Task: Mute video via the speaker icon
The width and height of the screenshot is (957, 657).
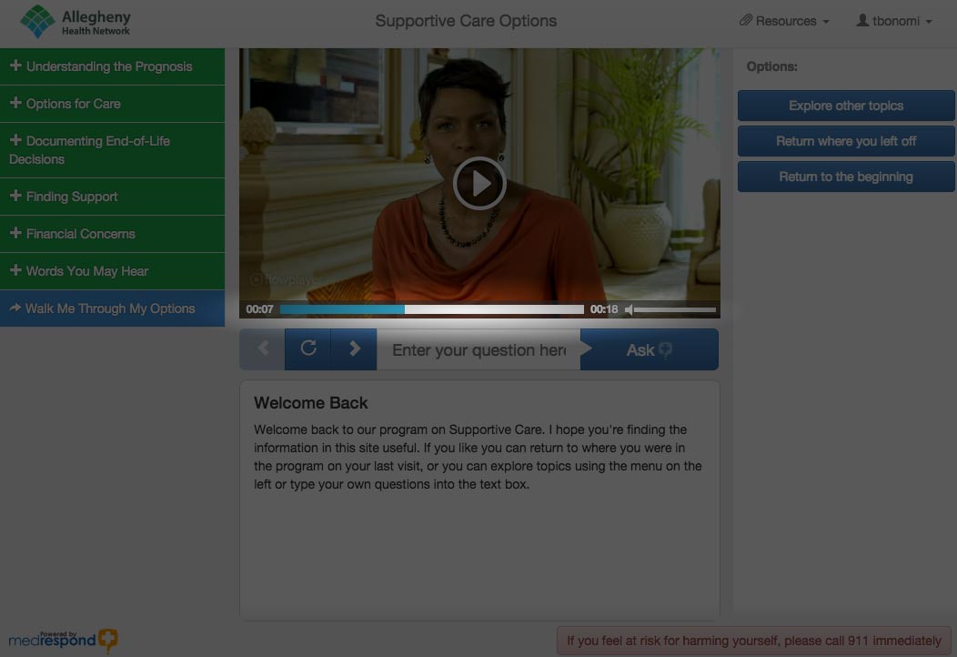Action: pos(629,309)
